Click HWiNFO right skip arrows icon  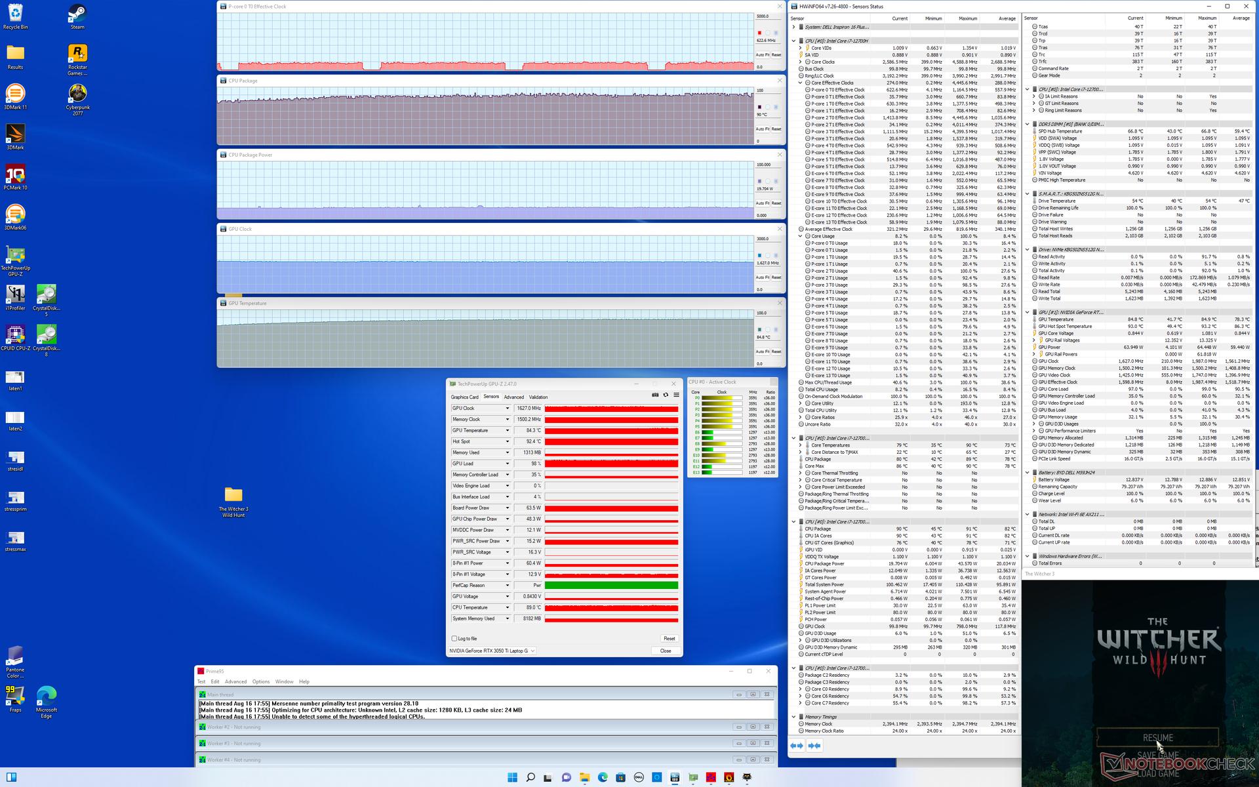point(814,746)
